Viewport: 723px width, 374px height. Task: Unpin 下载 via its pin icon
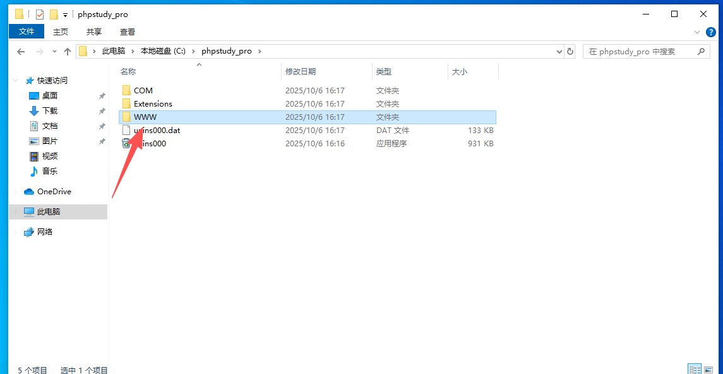[x=102, y=111]
